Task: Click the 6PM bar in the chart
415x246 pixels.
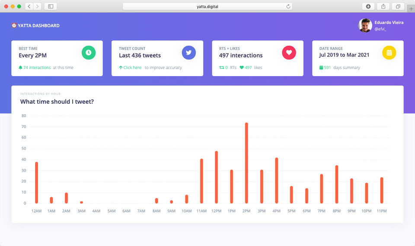Action: pos(306,196)
